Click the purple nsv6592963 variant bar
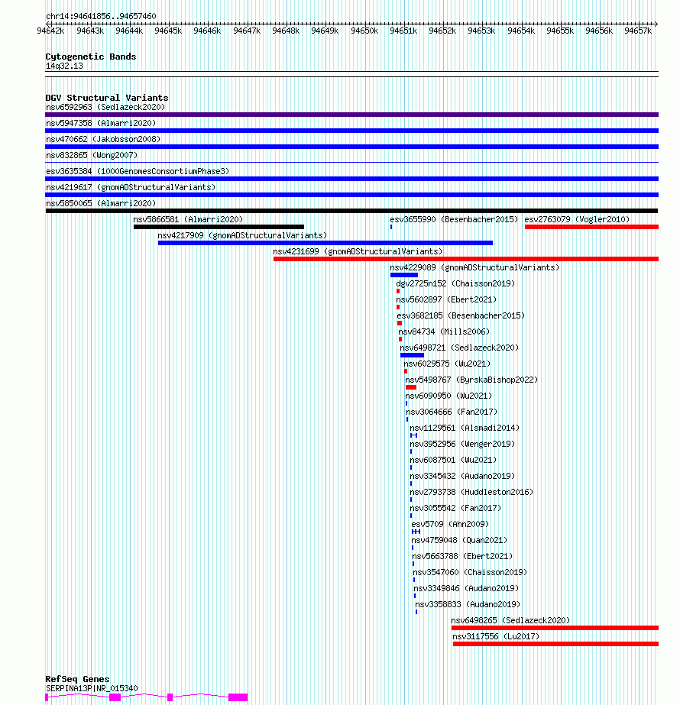The width and height of the screenshot is (680, 705). tap(351, 115)
